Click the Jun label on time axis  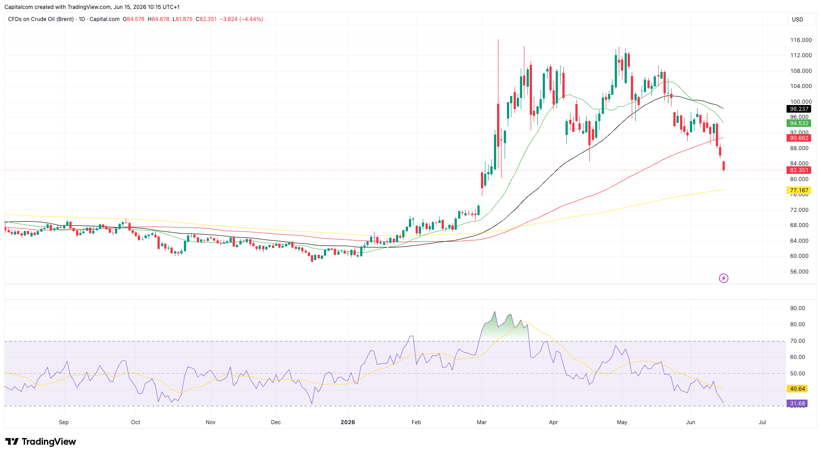[x=691, y=422]
